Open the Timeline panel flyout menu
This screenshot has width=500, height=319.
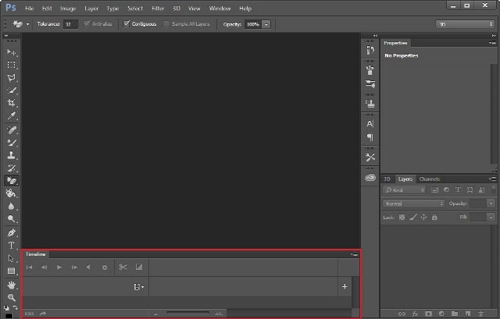tap(354, 254)
